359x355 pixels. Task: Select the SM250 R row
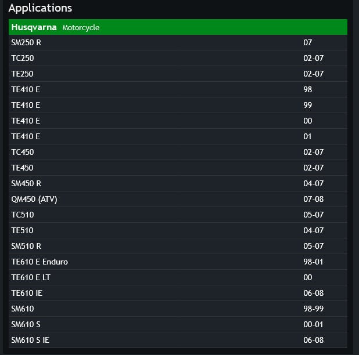coord(178,42)
